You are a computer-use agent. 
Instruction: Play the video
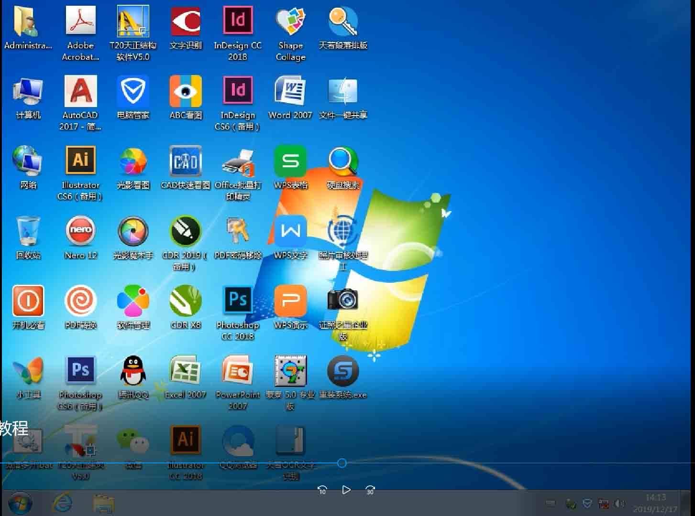346,490
